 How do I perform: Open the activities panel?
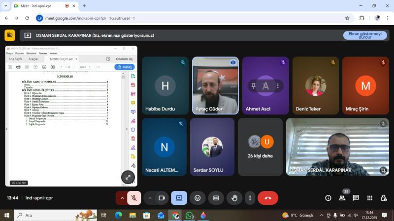coord(369,198)
